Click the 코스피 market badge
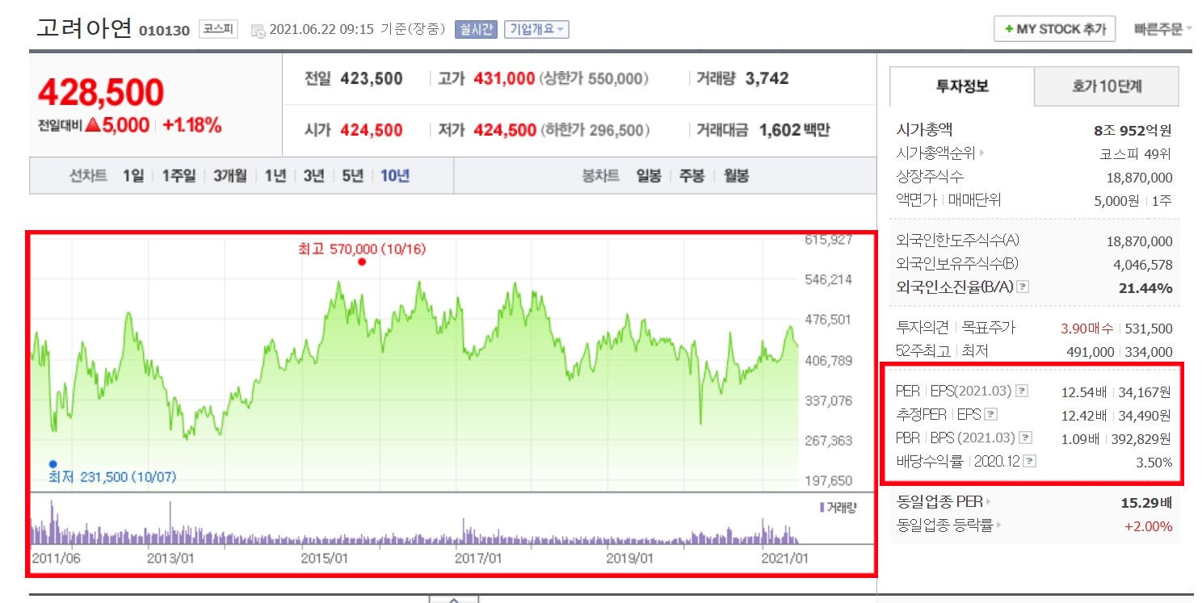Screen dimensions: 1202x603 pyautogui.click(x=218, y=29)
